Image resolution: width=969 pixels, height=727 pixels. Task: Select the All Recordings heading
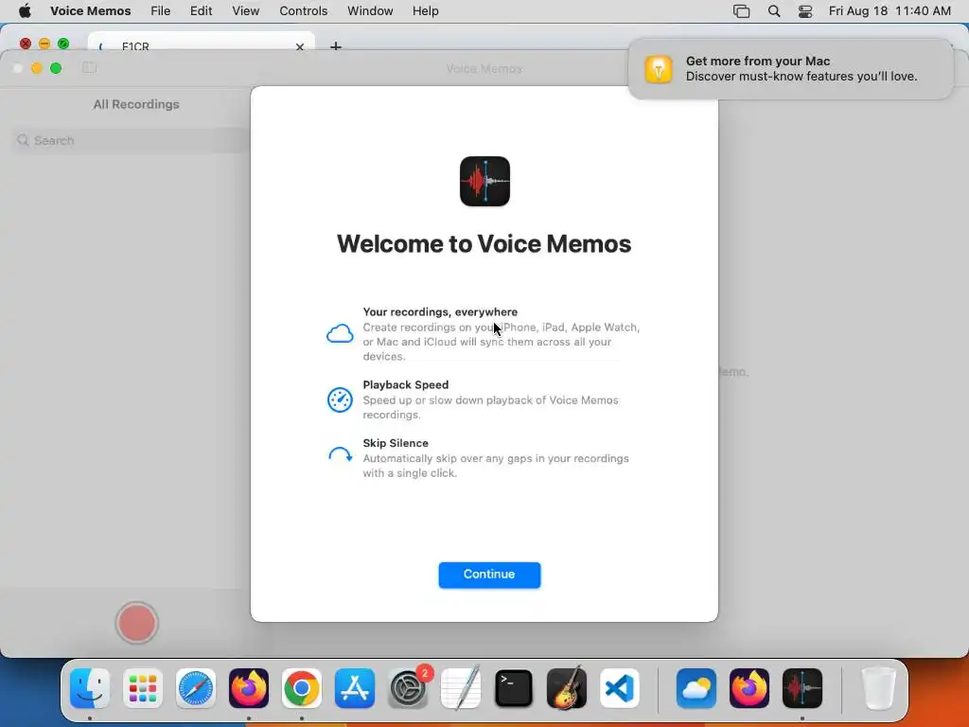[136, 104]
